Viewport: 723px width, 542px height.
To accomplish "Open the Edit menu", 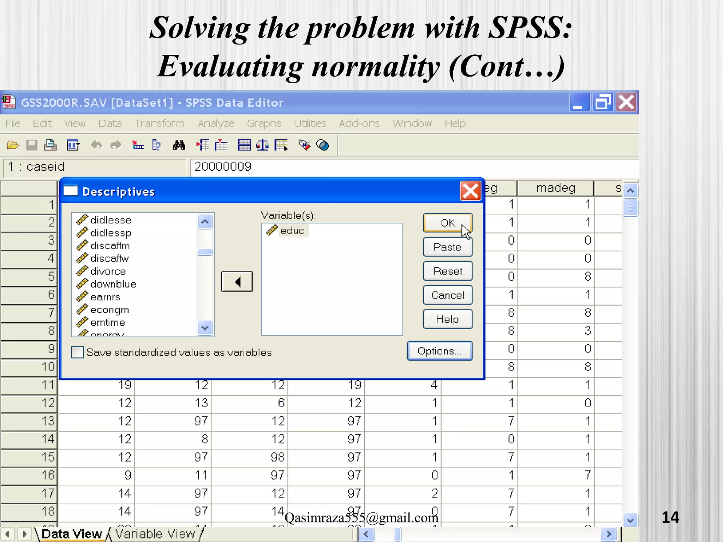I will [42, 123].
